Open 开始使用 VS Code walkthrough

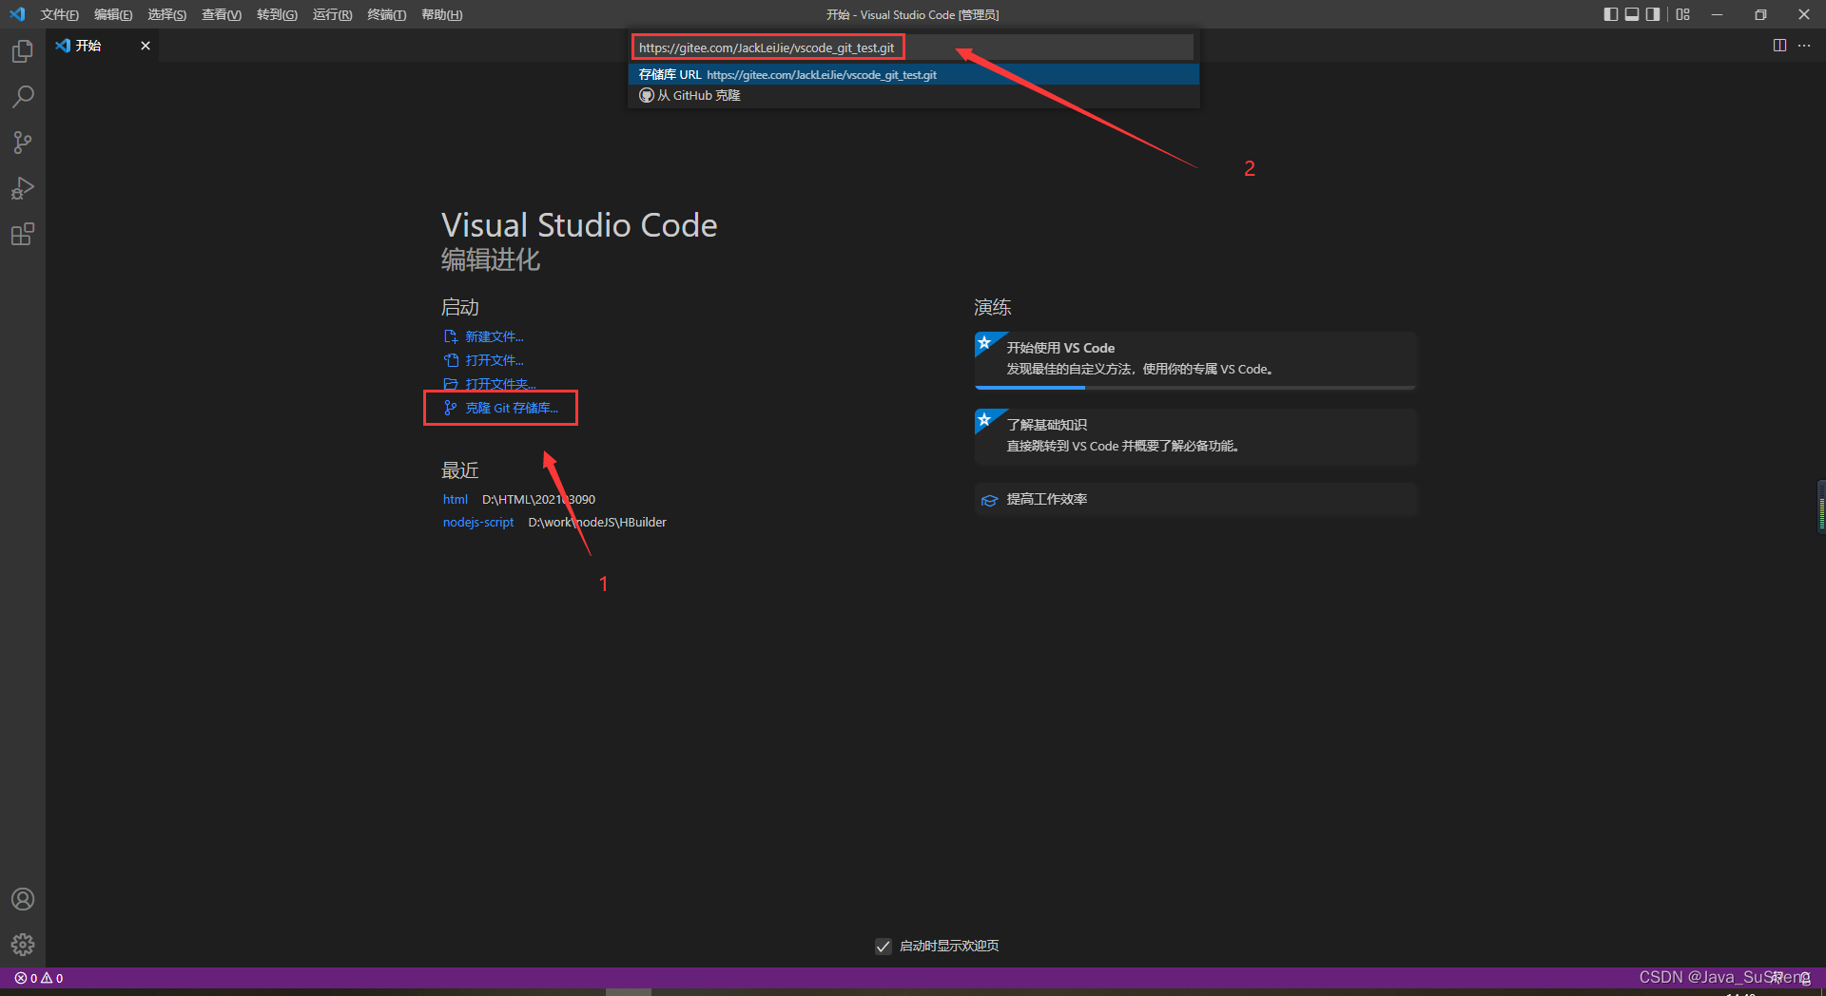tap(1195, 359)
